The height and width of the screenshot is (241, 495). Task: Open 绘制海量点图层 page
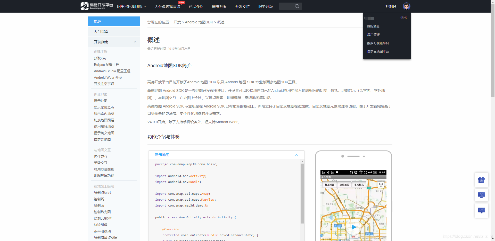point(106,238)
